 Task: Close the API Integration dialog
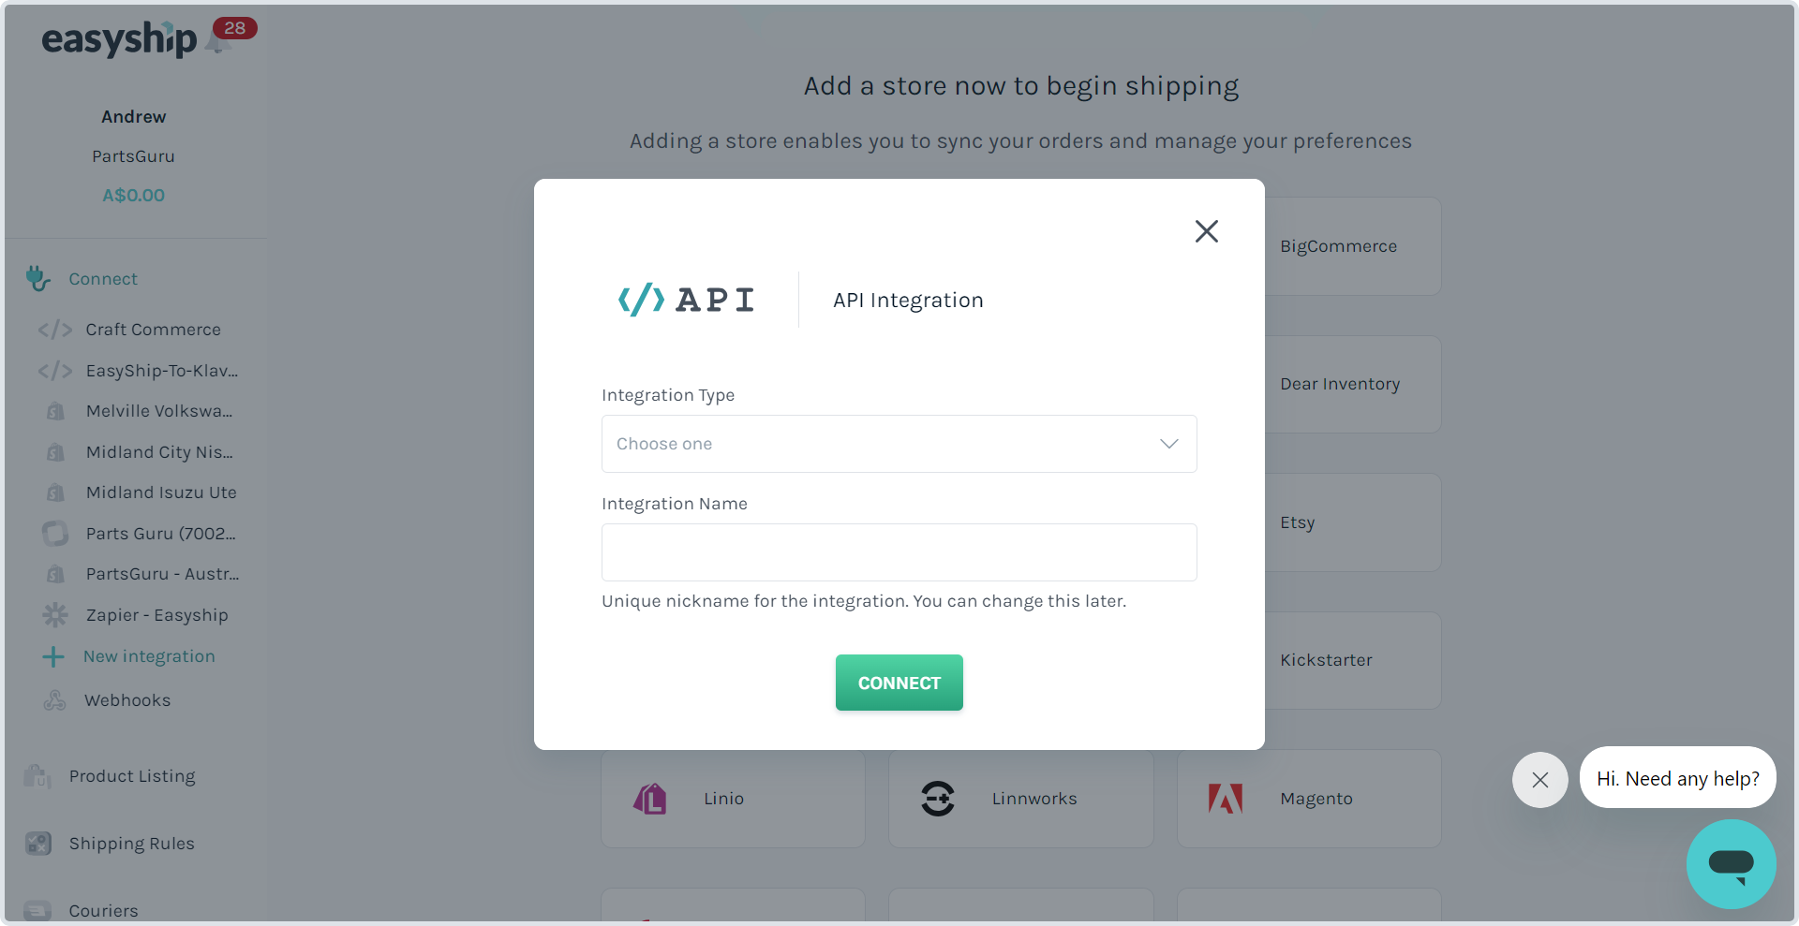click(1207, 231)
